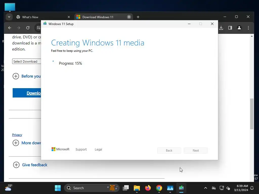Click the Windows 11 Setup title icon

coord(45,23)
